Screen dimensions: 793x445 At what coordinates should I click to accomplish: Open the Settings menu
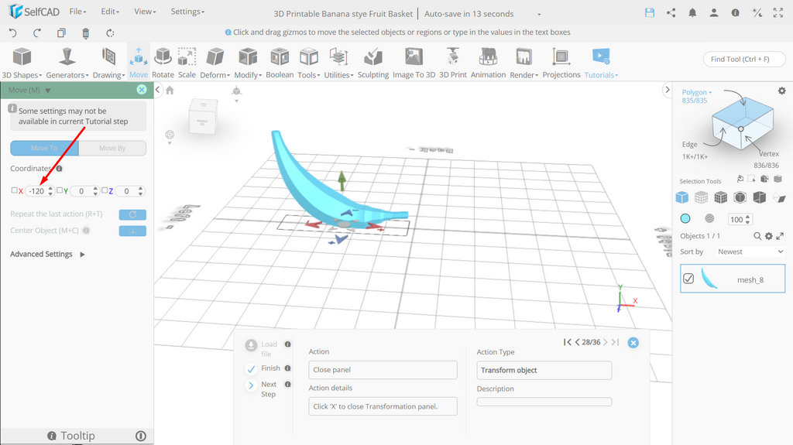point(187,11)
